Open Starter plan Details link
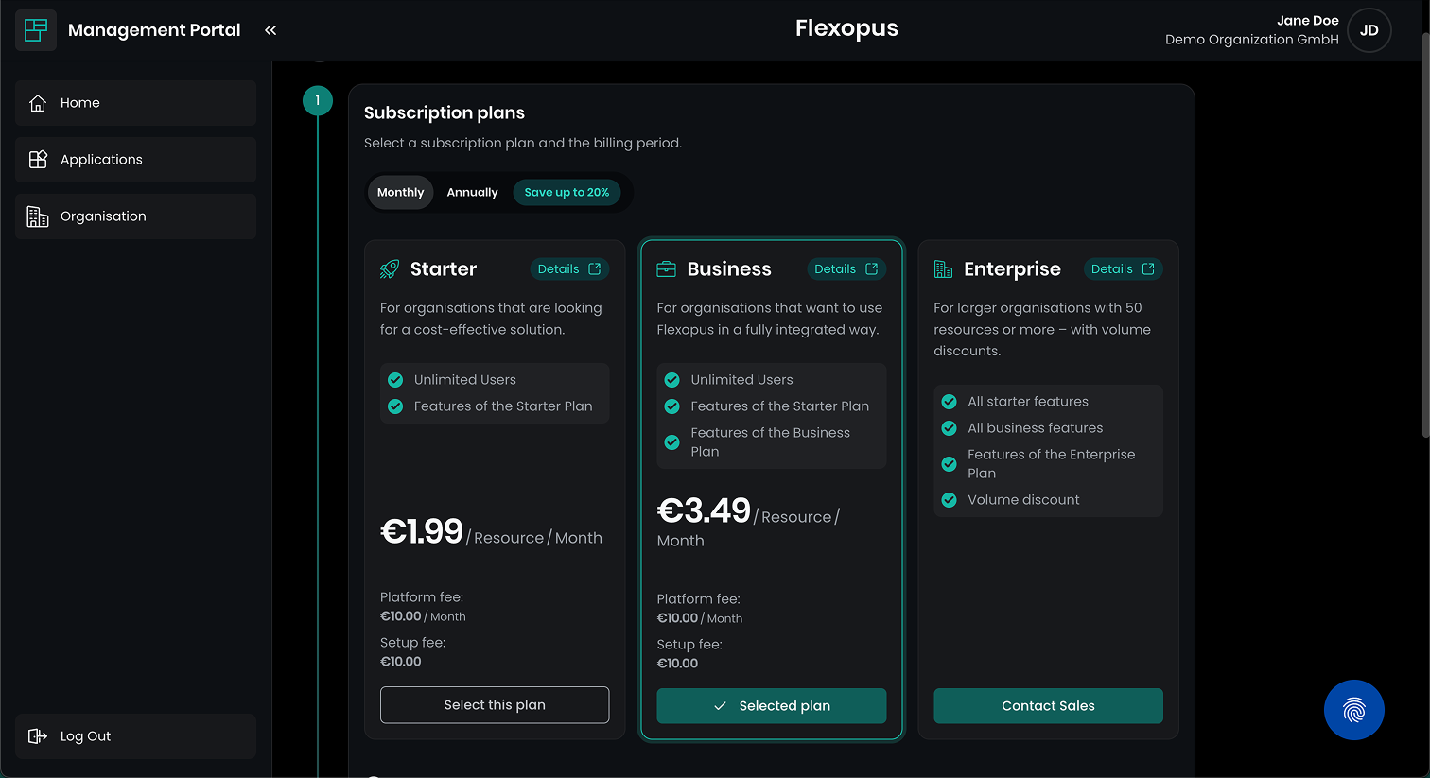Screen dimensions: 1430x778 pyautogui.click(x=568, y=269)
